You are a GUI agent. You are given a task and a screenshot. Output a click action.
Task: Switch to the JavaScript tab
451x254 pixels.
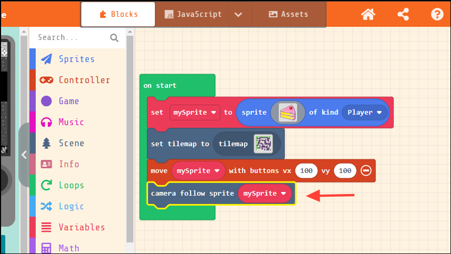(x=193, y=14)
